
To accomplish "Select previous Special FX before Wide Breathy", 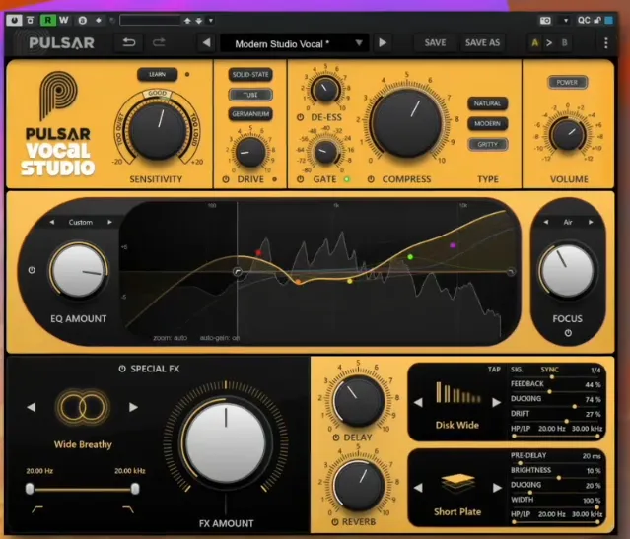I will [32, 407].
